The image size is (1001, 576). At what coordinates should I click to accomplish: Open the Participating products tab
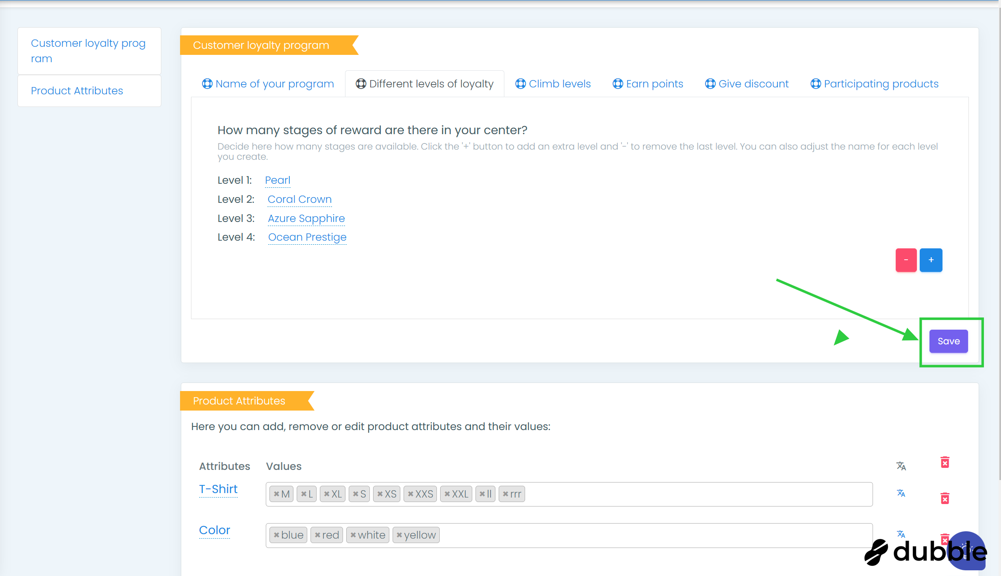pos(875,84)
